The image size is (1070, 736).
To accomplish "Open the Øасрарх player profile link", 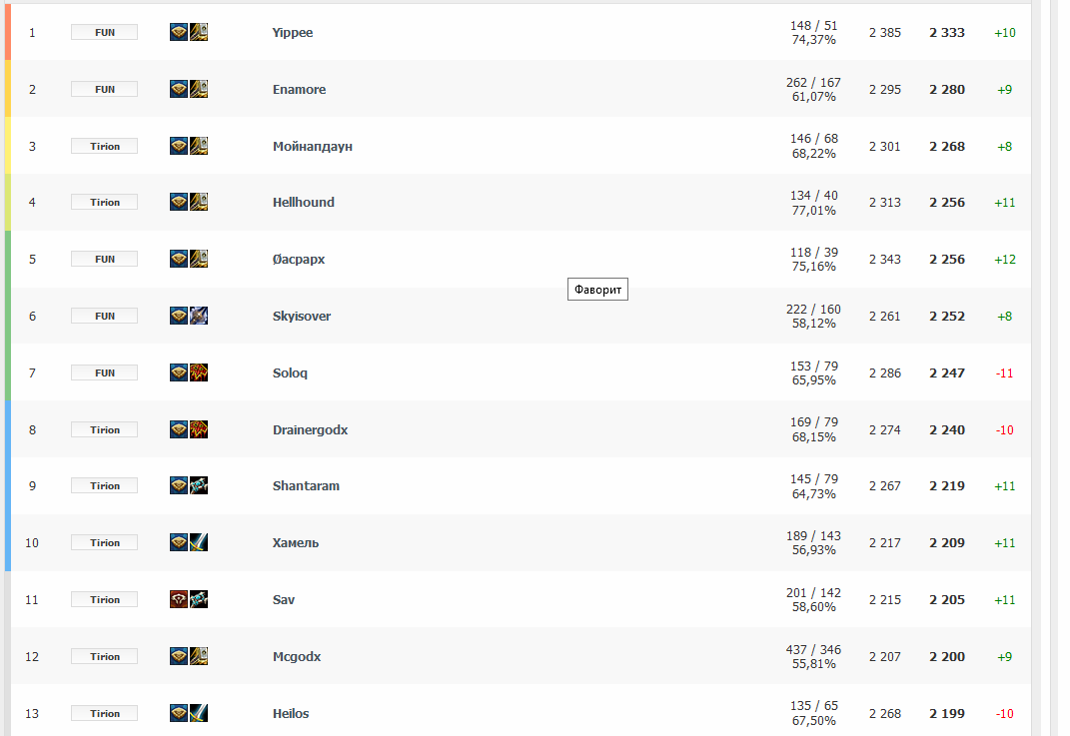I will [299, 260].
